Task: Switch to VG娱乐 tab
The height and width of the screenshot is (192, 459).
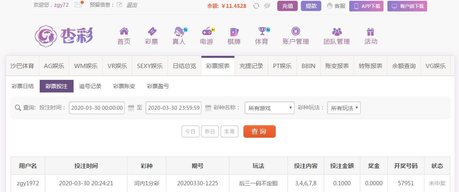Action: (435, 66)
